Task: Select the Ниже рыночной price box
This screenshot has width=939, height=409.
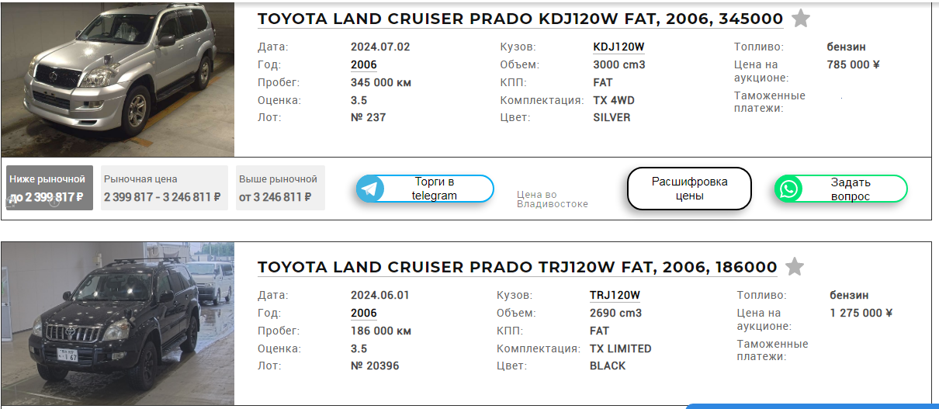Action: pyautogui.click(x=50, y=188)
